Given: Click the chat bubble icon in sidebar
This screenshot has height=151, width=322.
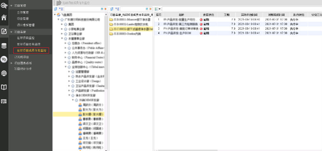Looking at the screenshot, I should tap(4, 59).
